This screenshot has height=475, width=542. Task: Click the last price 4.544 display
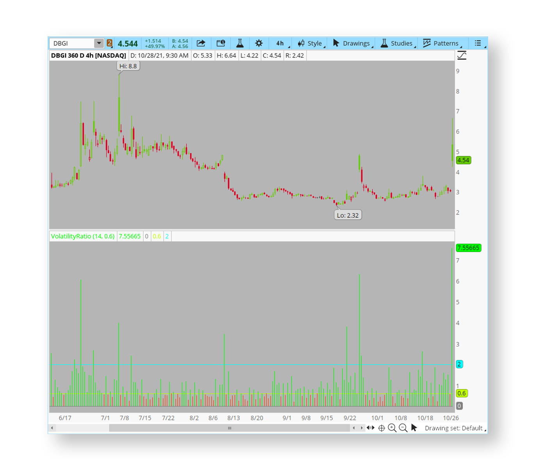coord(128,44)
